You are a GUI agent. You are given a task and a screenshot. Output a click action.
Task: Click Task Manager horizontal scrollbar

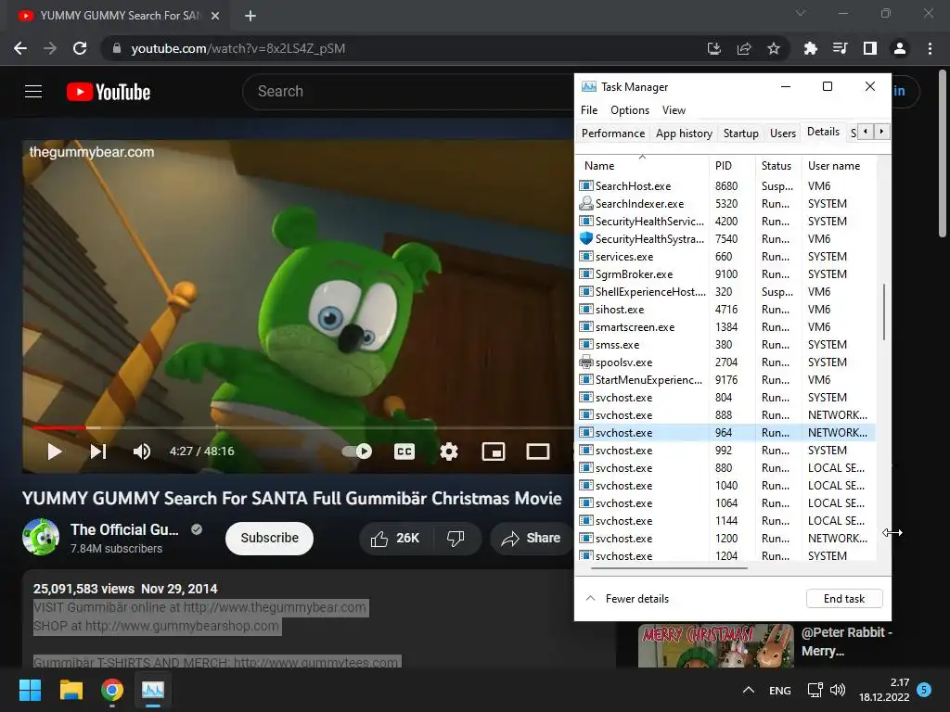669,568
